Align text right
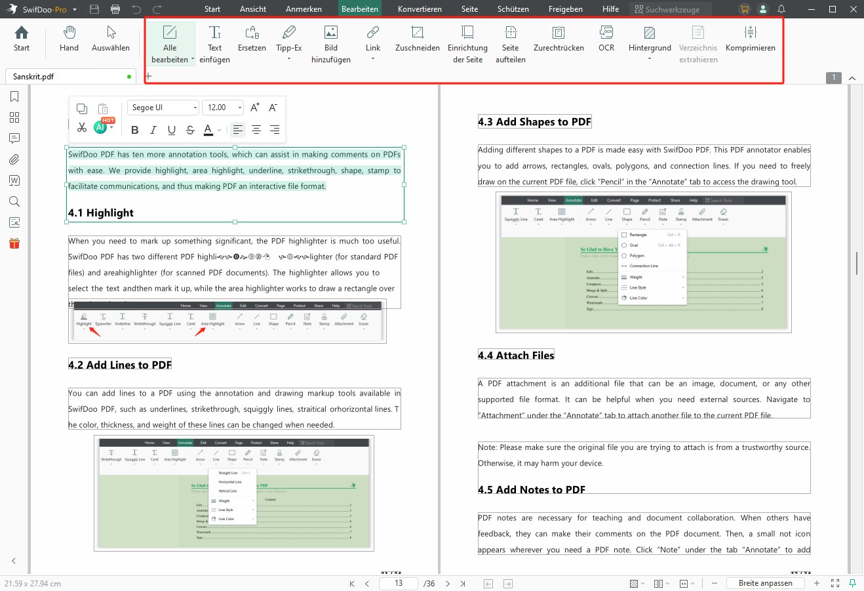The image size is (864, 591). (x=275, y=130)
